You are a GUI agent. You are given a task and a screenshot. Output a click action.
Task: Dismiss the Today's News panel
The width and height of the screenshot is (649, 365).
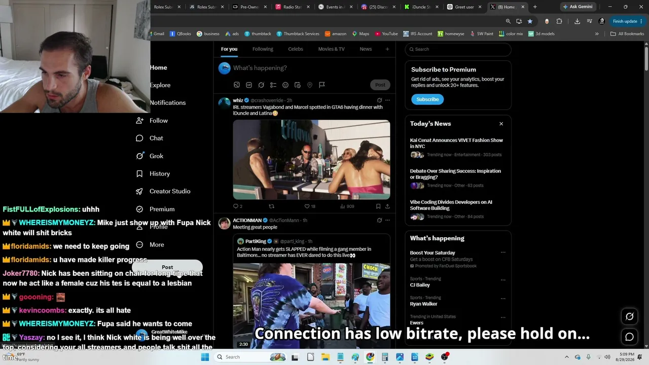[501, 124]
